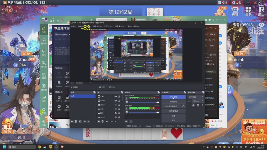The width and height of the screenshot is (267, 150).
Task: Click the source properties 设置 toolbar button
Action: 102,87
